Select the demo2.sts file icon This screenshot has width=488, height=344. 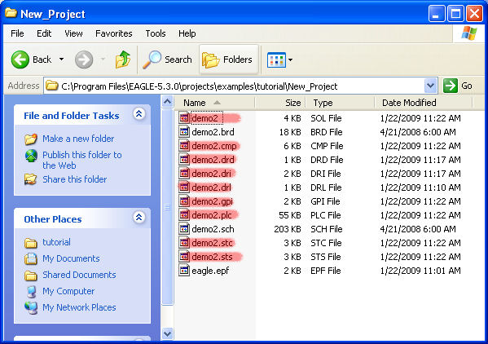tap(184, 257)
